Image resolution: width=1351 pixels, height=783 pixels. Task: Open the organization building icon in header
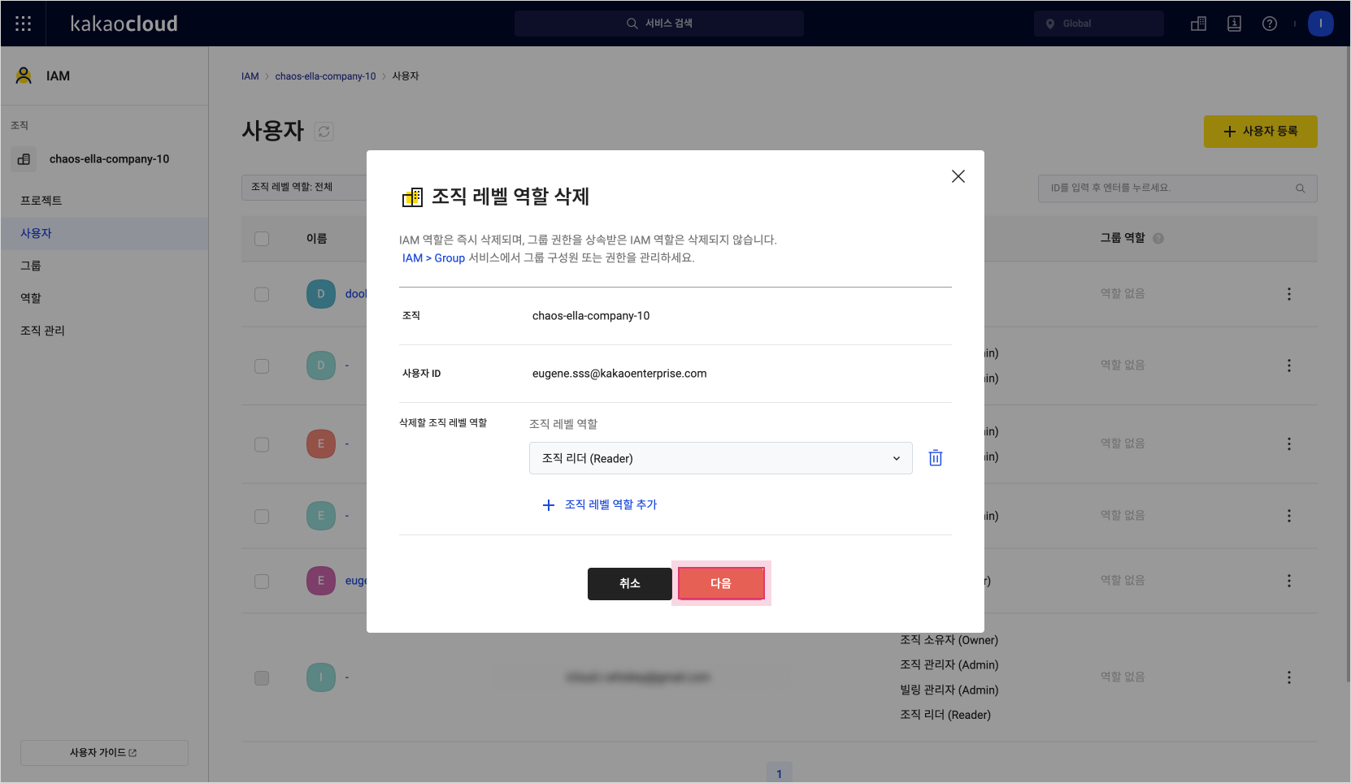point(1198,24)
